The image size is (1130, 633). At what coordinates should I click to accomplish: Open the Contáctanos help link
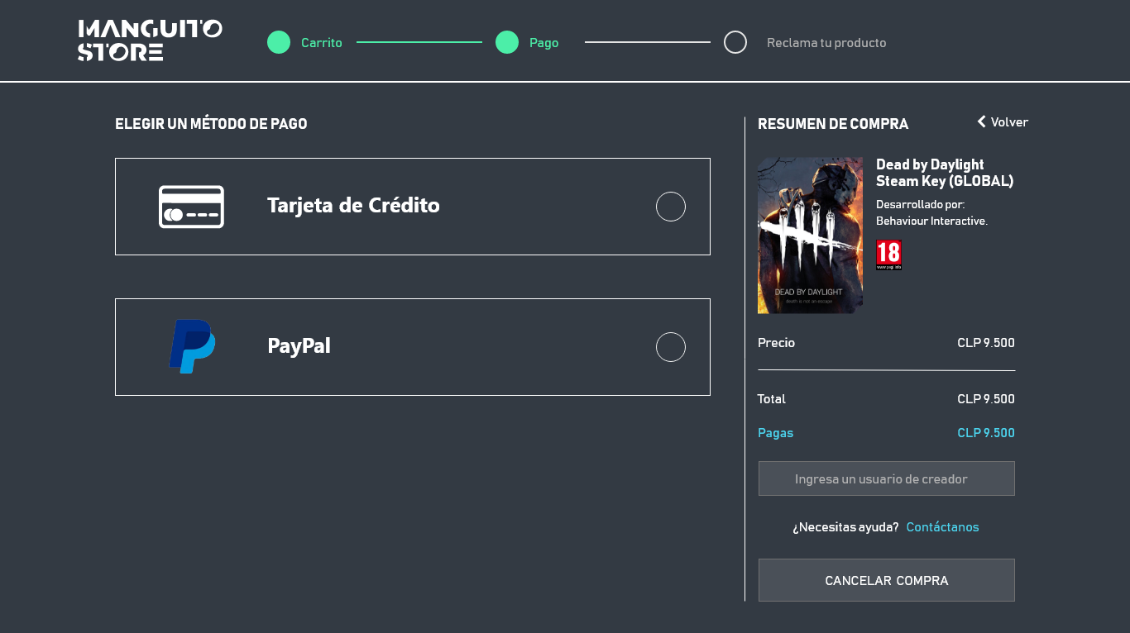point(942,527)
